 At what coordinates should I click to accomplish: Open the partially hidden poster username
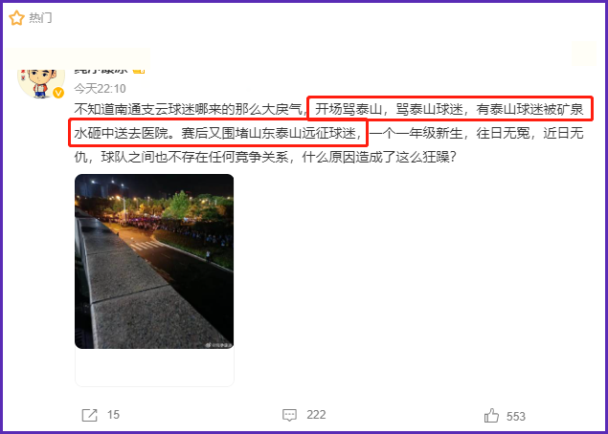click(101, 71)
